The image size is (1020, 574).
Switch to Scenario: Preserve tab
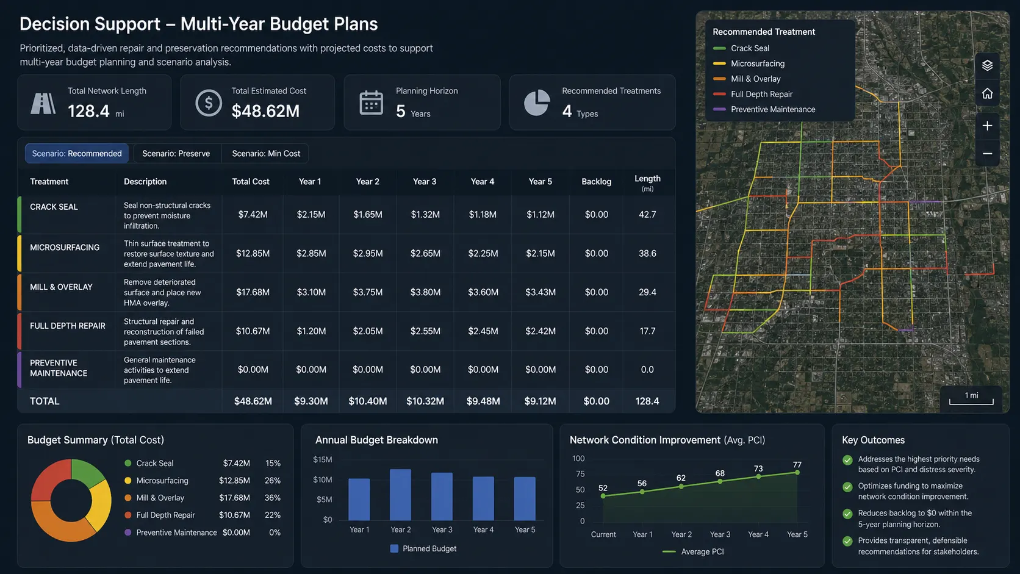pyautogui.click(x=176, y=153)
